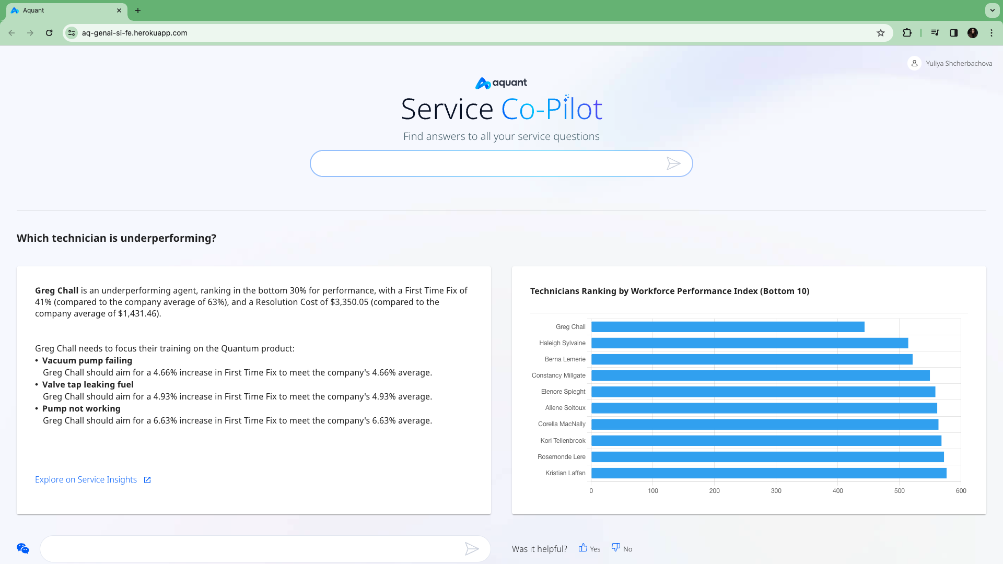1003x564 pixels.
Task: Open the external link icon beside Explore on Service Insights
Action: pyautogui.click(x=147, y=479)
